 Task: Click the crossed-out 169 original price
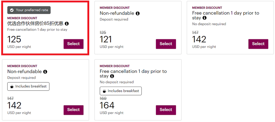104,99
